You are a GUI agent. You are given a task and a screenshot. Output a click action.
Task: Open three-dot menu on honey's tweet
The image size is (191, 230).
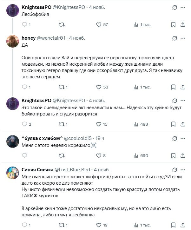pyautogui.click(x=183, y=38)
